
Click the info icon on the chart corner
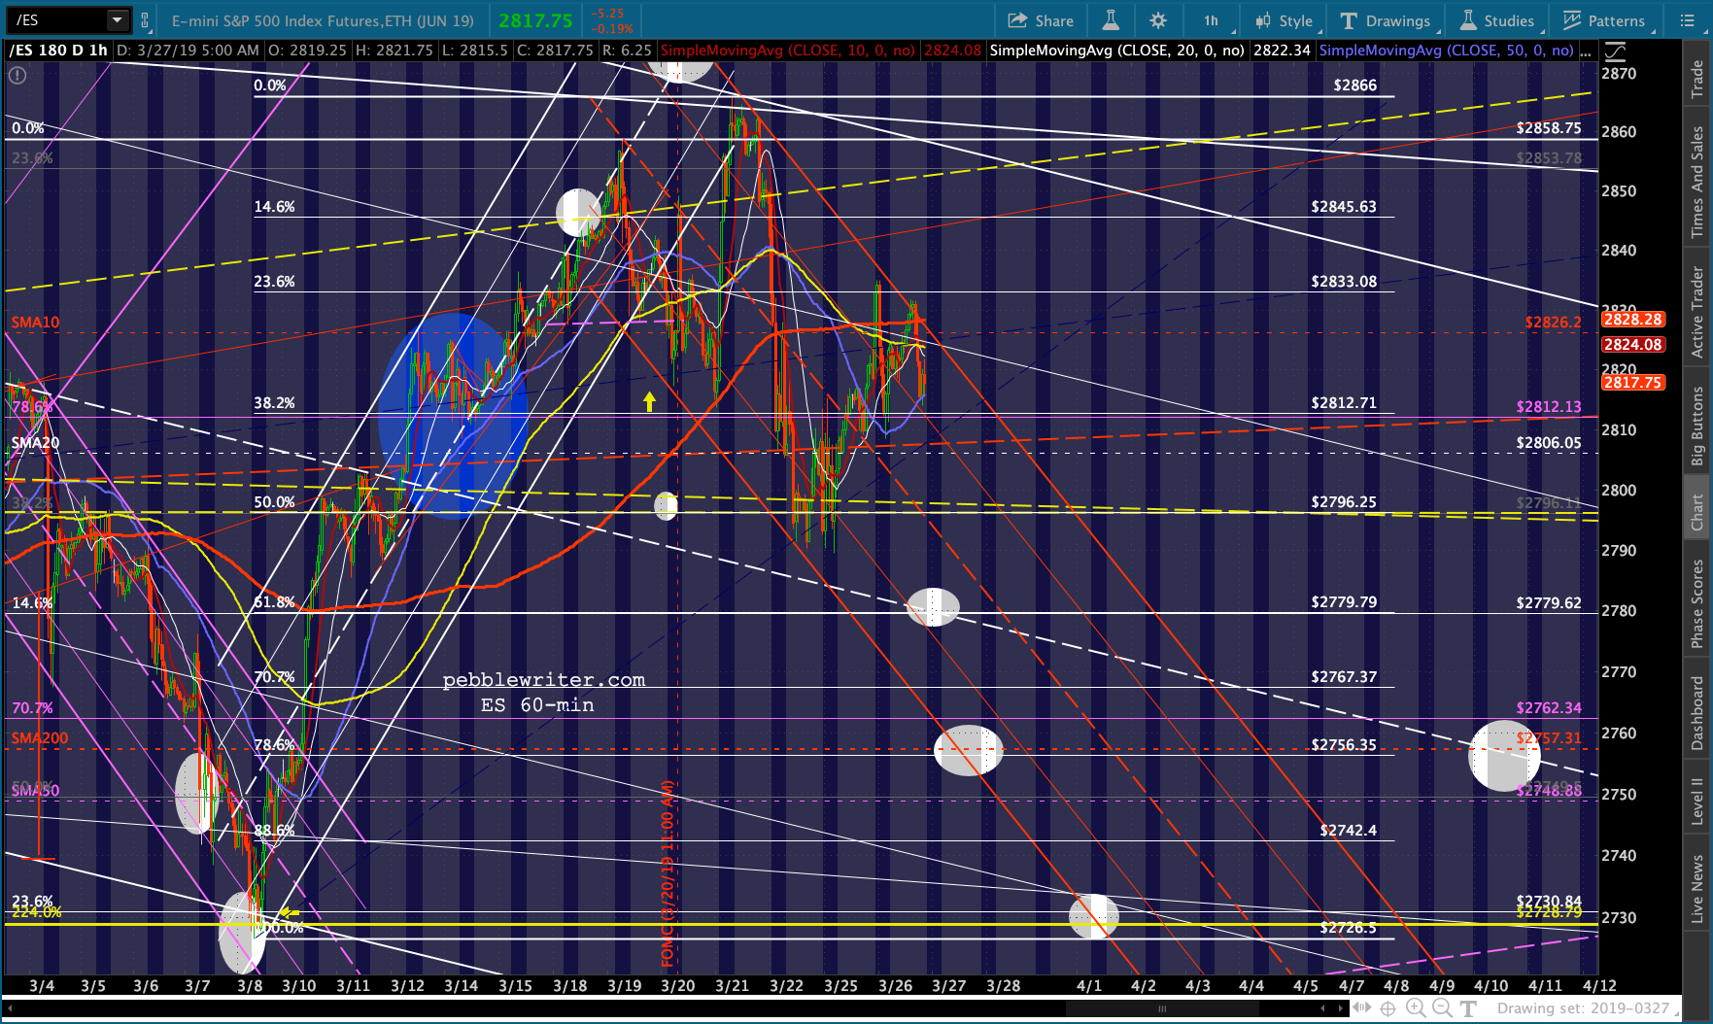coord(17,75)
